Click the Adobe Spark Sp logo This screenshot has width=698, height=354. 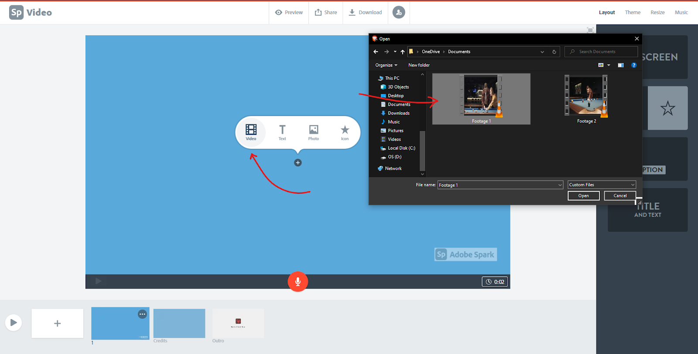point(16,12)
